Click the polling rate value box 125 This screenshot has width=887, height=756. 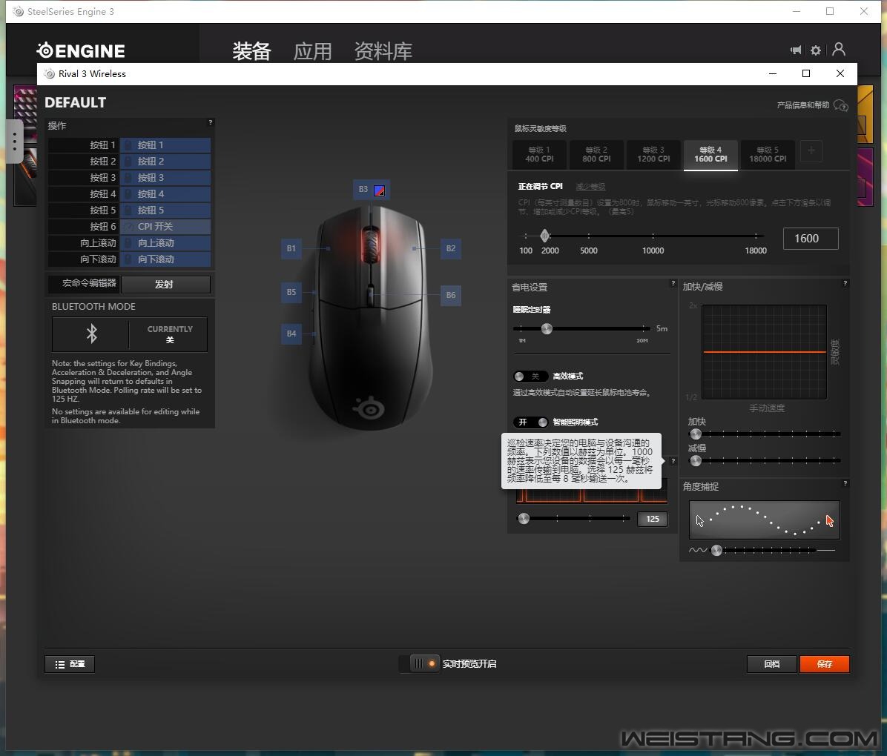tap(652, 519)
